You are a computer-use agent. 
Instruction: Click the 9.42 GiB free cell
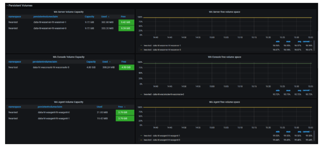pyautogui.click(x=126, y=22)
